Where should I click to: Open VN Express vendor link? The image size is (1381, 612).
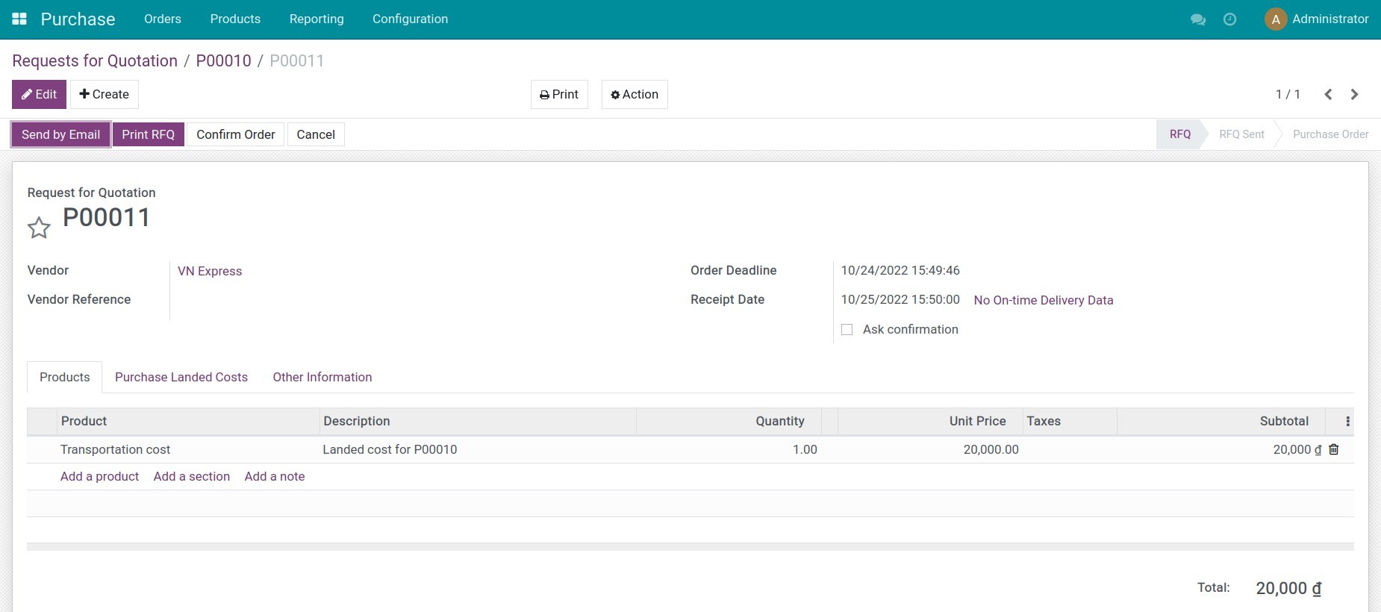pos(210,271)
